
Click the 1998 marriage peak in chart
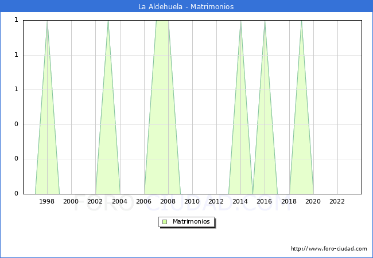tap(47, 107)
